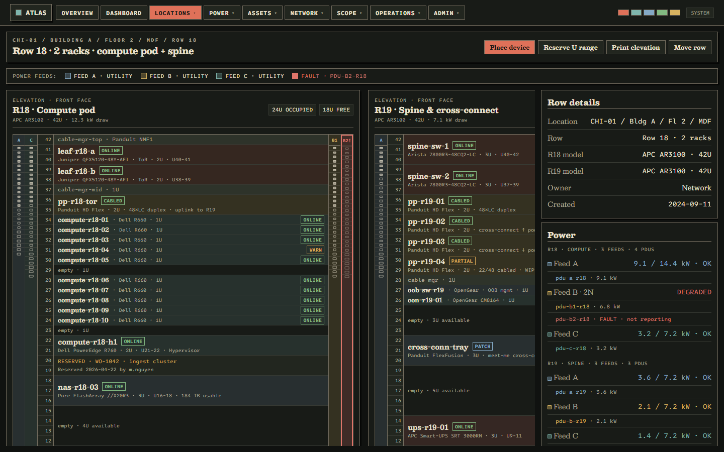
Task: Open the NETWORK dropdown menu
Action: [307, 13]
